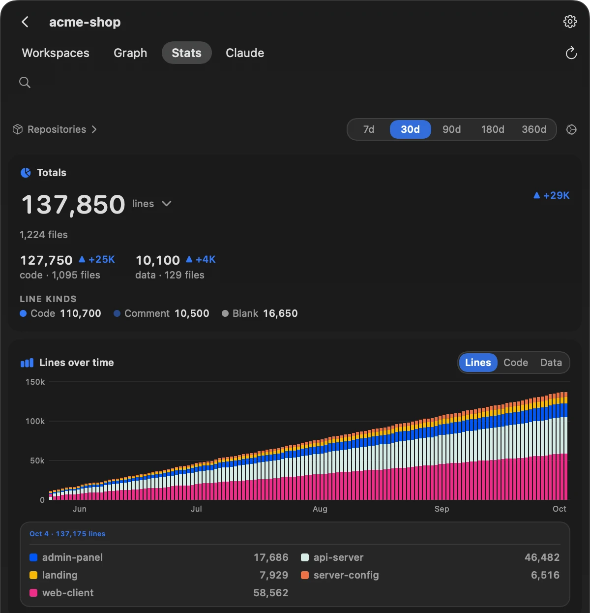This screenshot has width=590, height=613.
Task: Select the 90d time range
Action: [451, 129]
